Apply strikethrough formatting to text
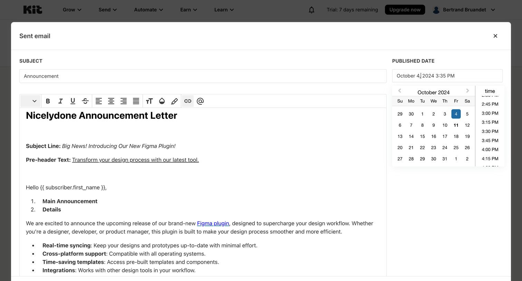The width and height of the screenshot is (522, 281). [x=85, y=101]
